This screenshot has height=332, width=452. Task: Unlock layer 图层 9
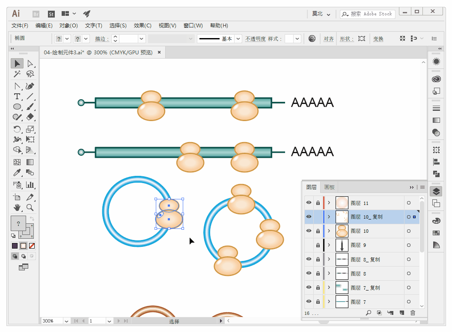[x=318, y=245]
